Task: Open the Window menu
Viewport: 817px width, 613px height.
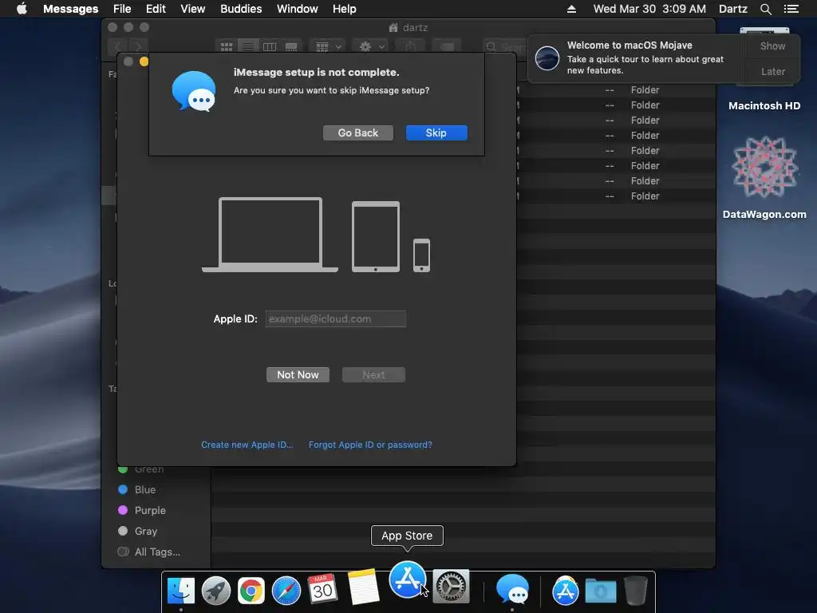Action: click(x=297, y=9)
